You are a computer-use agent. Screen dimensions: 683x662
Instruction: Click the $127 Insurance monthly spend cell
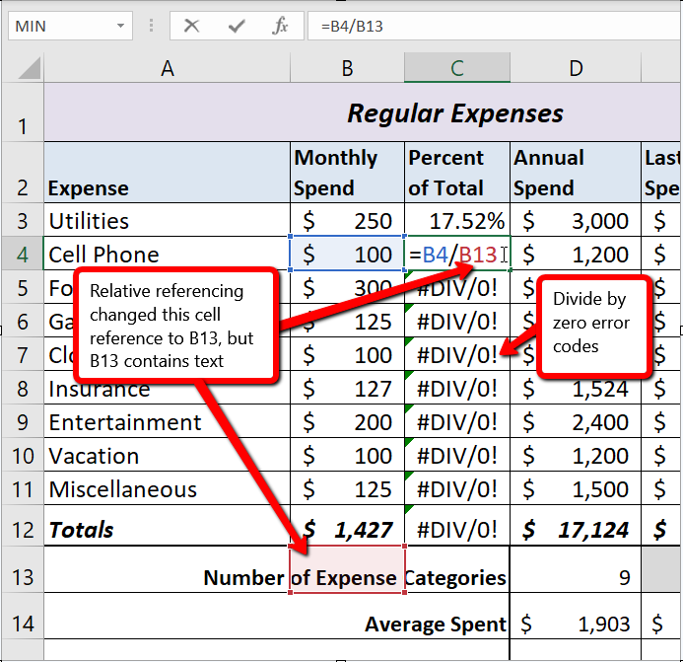pyautogui.click(x=347, y=388)
